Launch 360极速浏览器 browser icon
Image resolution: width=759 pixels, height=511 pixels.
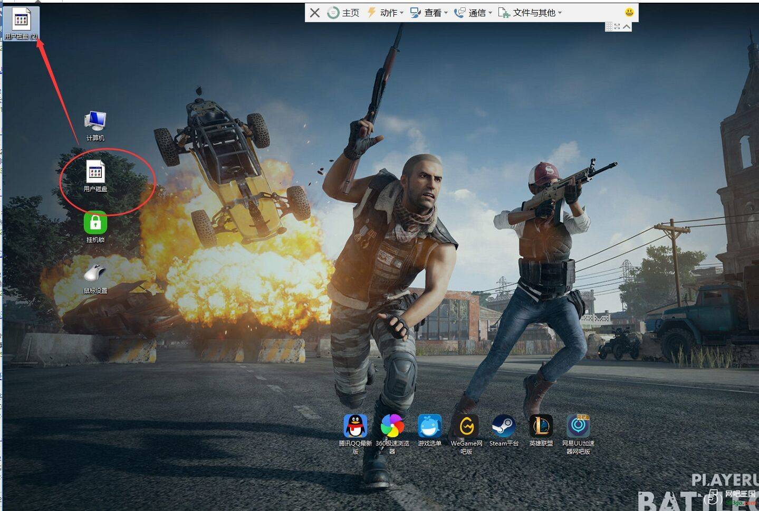click(x=392, y=433)
